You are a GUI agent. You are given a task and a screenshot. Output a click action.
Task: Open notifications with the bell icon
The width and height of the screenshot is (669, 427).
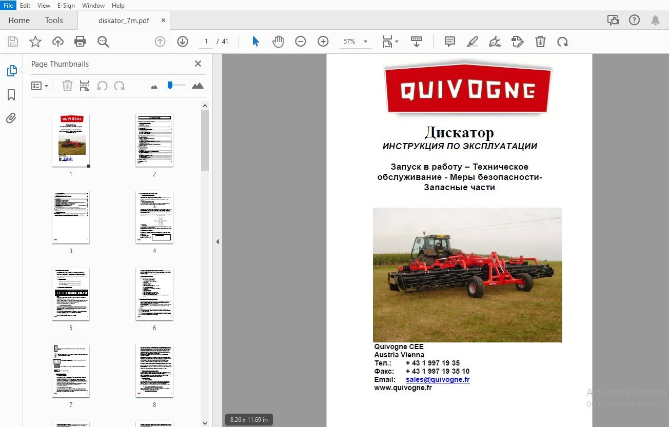656,20
